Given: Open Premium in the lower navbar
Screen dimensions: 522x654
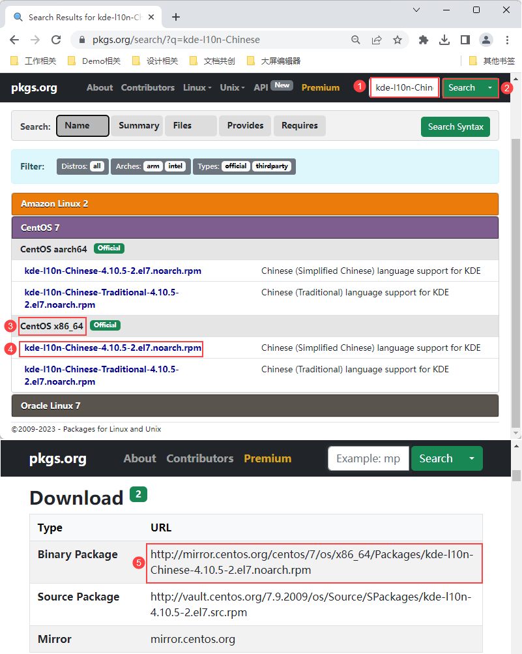Looking at the screenshot, I should (x=268, y=458).
